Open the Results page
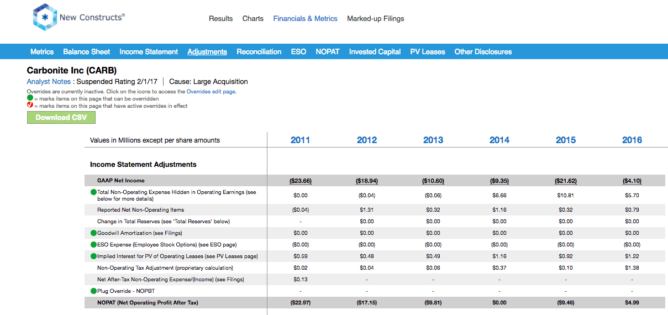 pos(220,19)
